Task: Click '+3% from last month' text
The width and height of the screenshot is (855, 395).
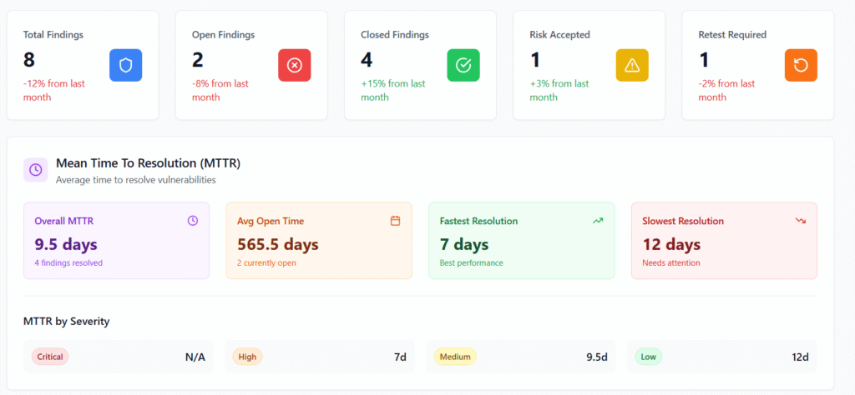Action: [x=559, y=90]
